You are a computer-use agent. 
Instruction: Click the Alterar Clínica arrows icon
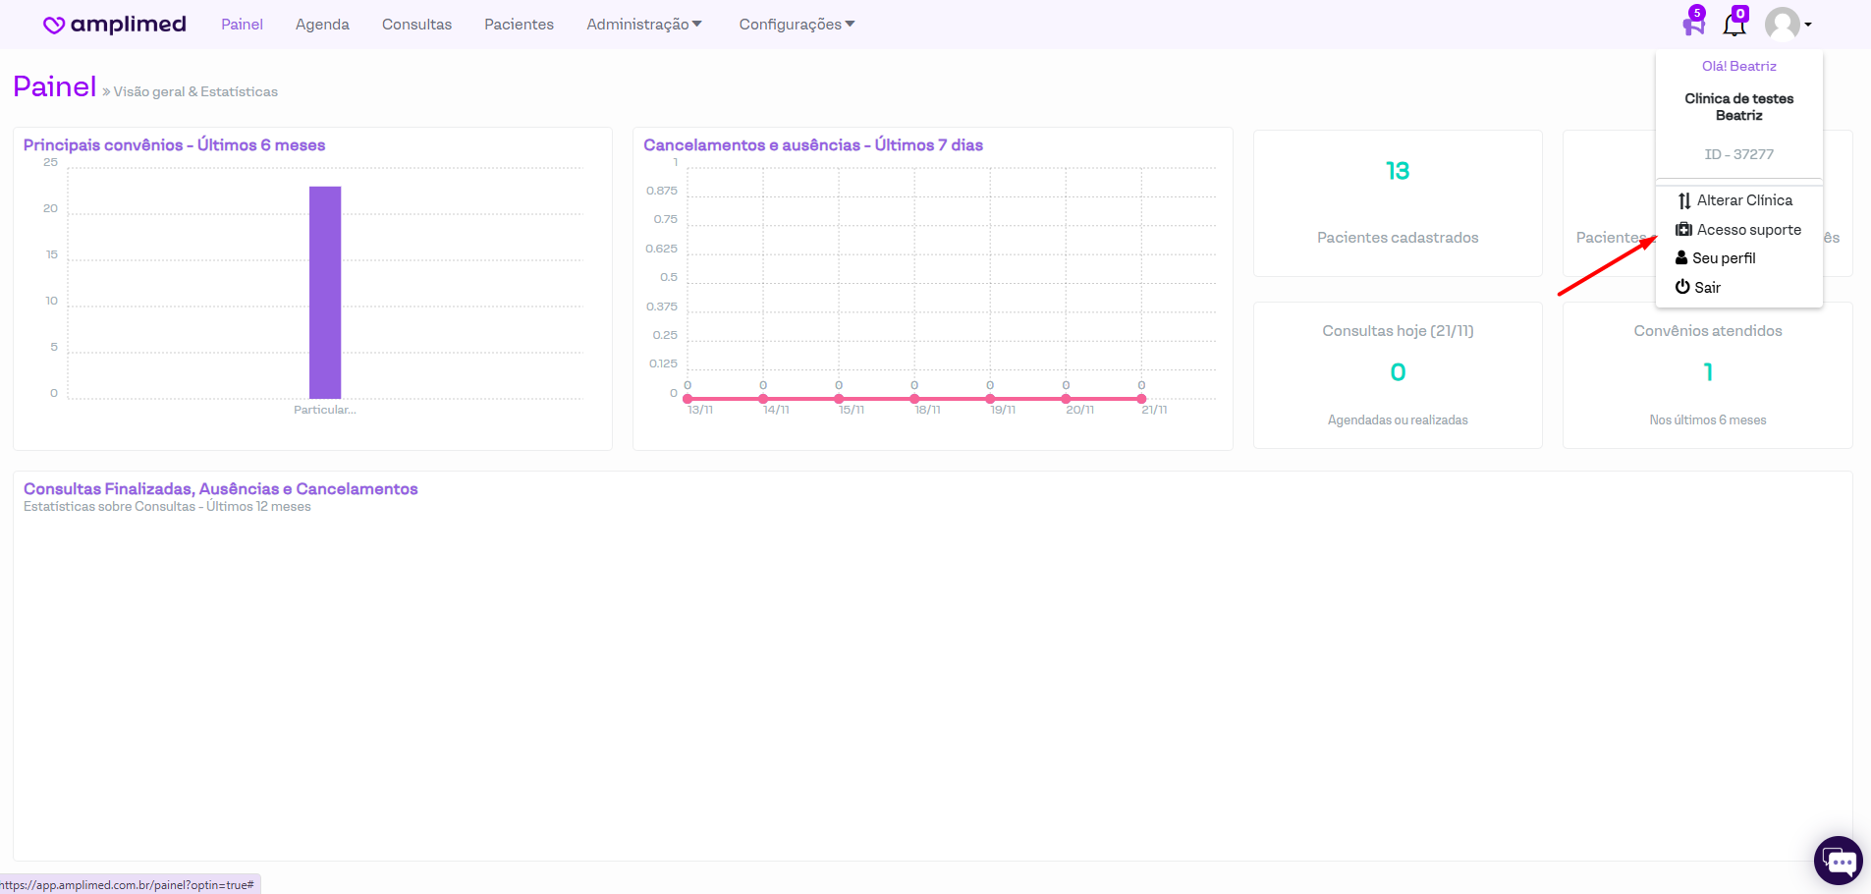click(x=1684, y=200)
